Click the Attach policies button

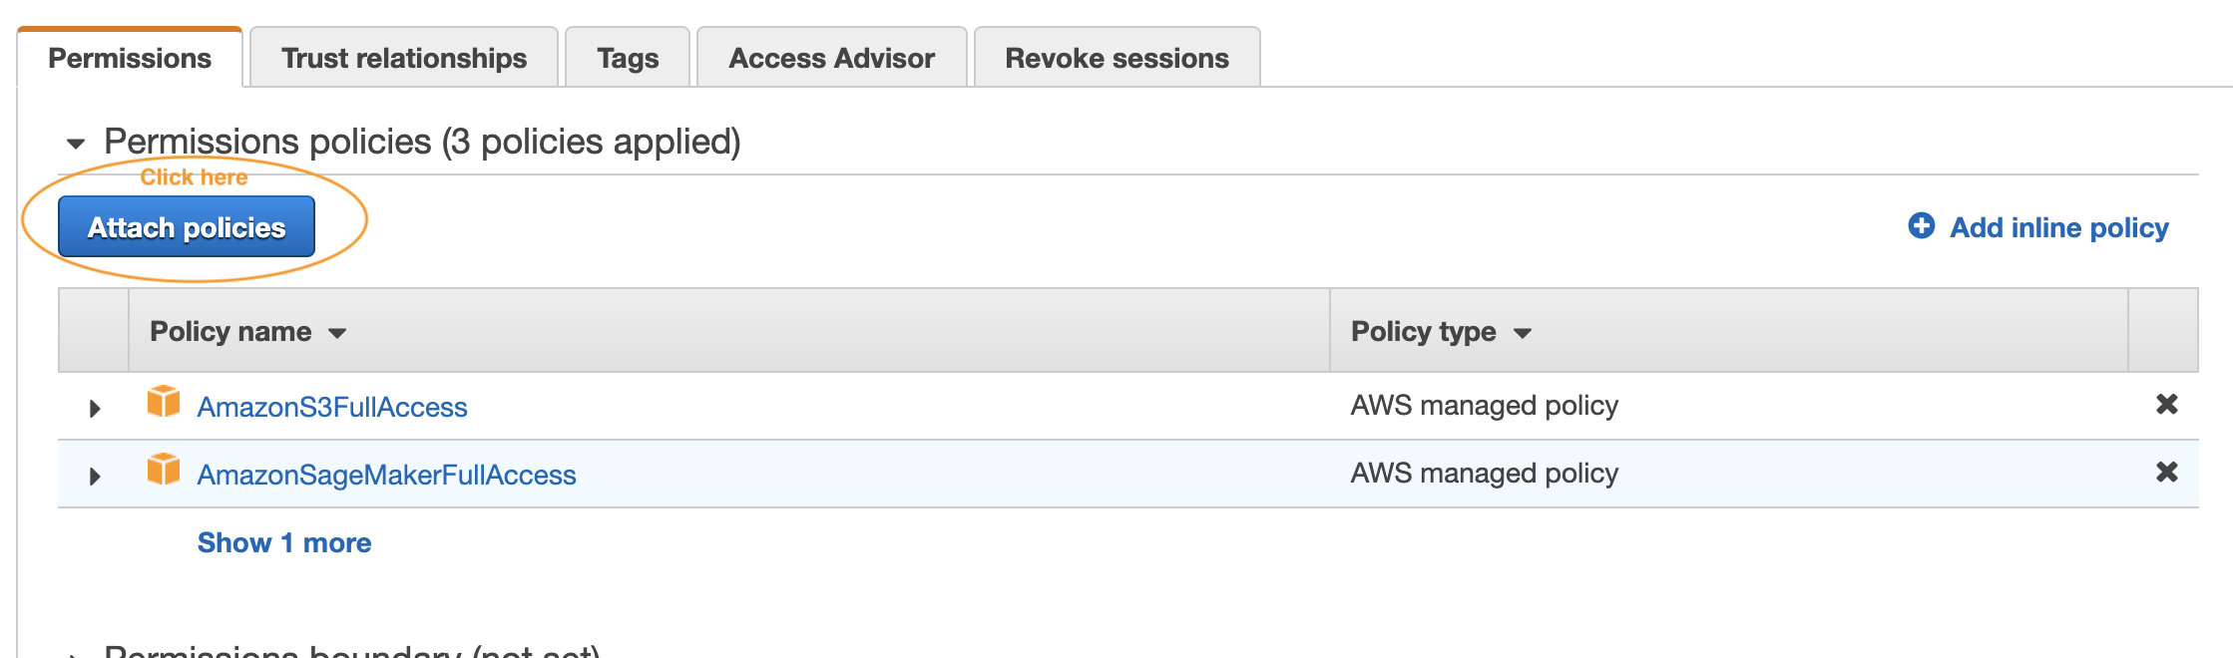point(187,227)
